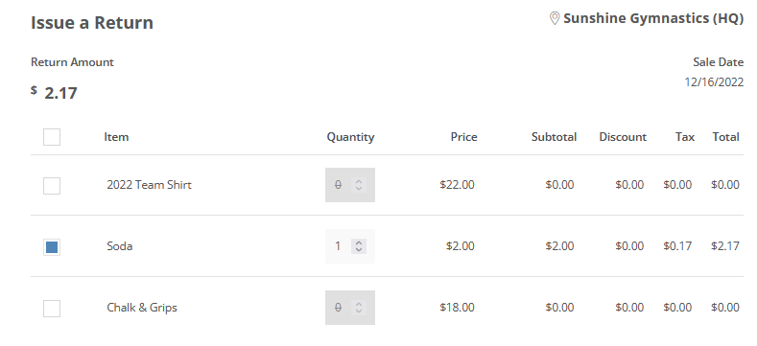The image size is (757, 346).
Task: Click the Soda quantity stepper arrows
Action: (359, 246)
